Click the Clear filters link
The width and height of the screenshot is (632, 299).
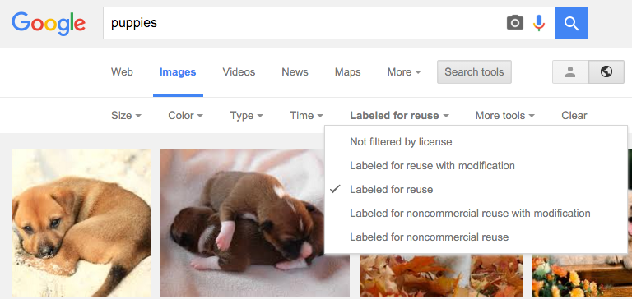tap(574, 116)
